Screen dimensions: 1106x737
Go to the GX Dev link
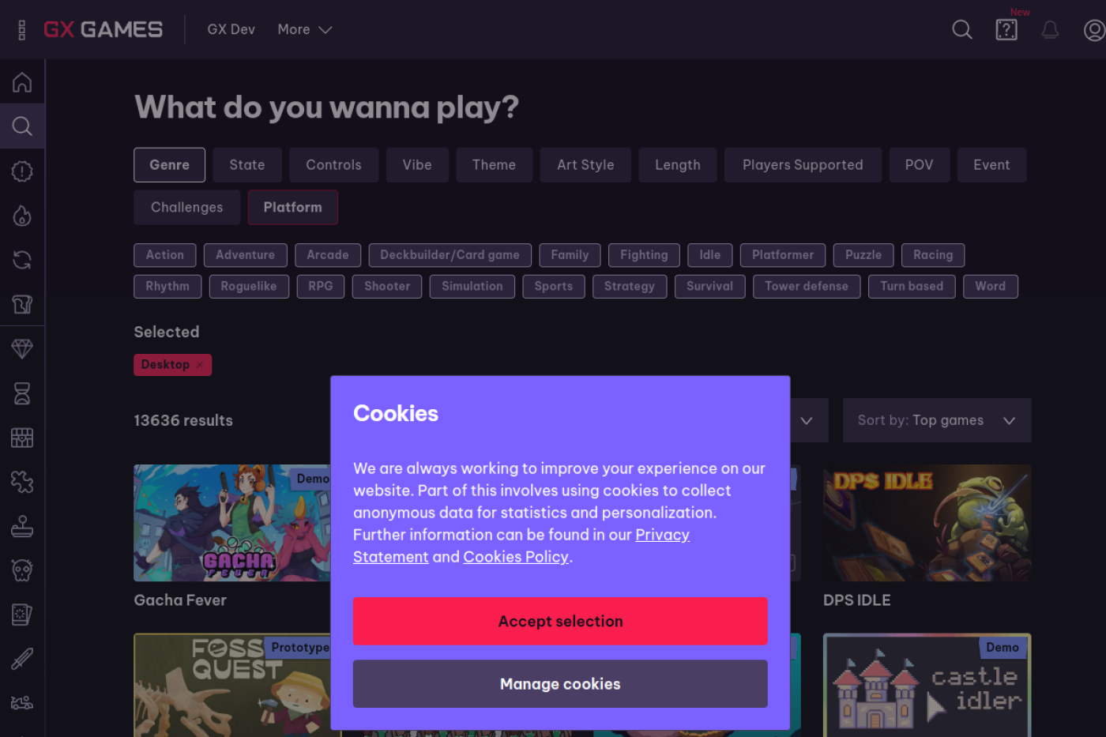coord(231,30)
